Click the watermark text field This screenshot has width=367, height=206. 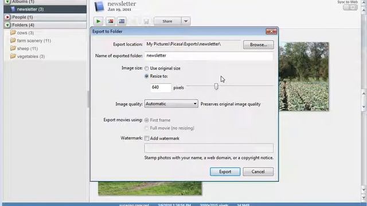click(209, 148)
